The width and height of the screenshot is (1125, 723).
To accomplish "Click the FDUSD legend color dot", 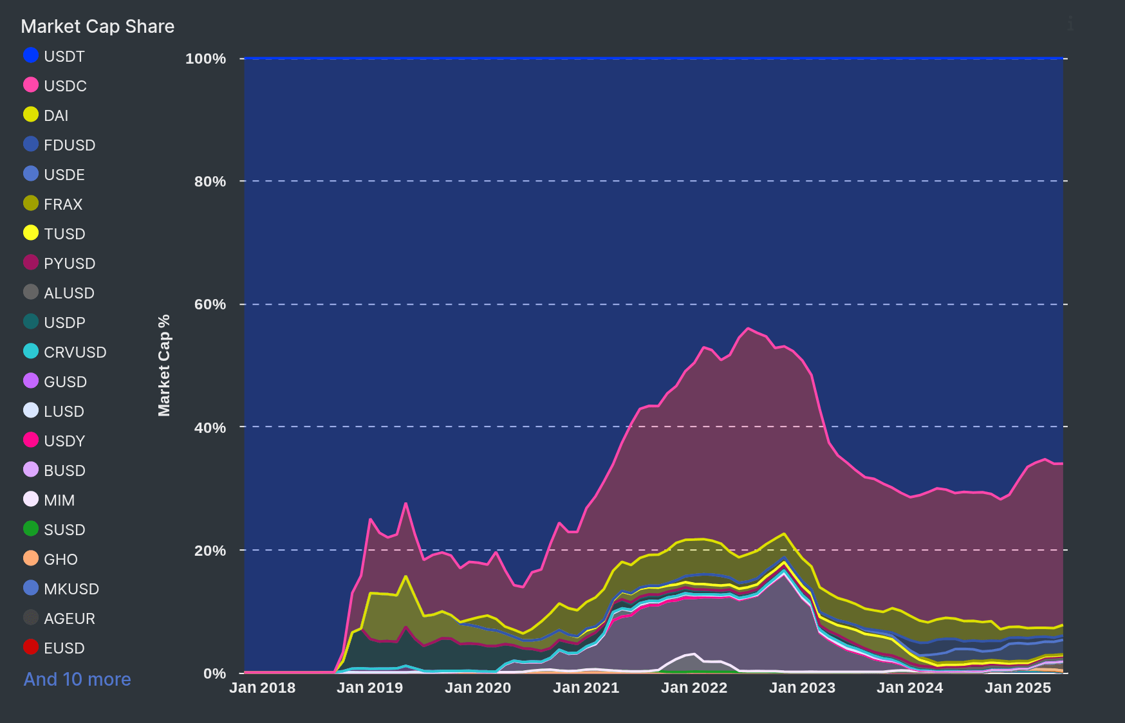I will (31, 145).
